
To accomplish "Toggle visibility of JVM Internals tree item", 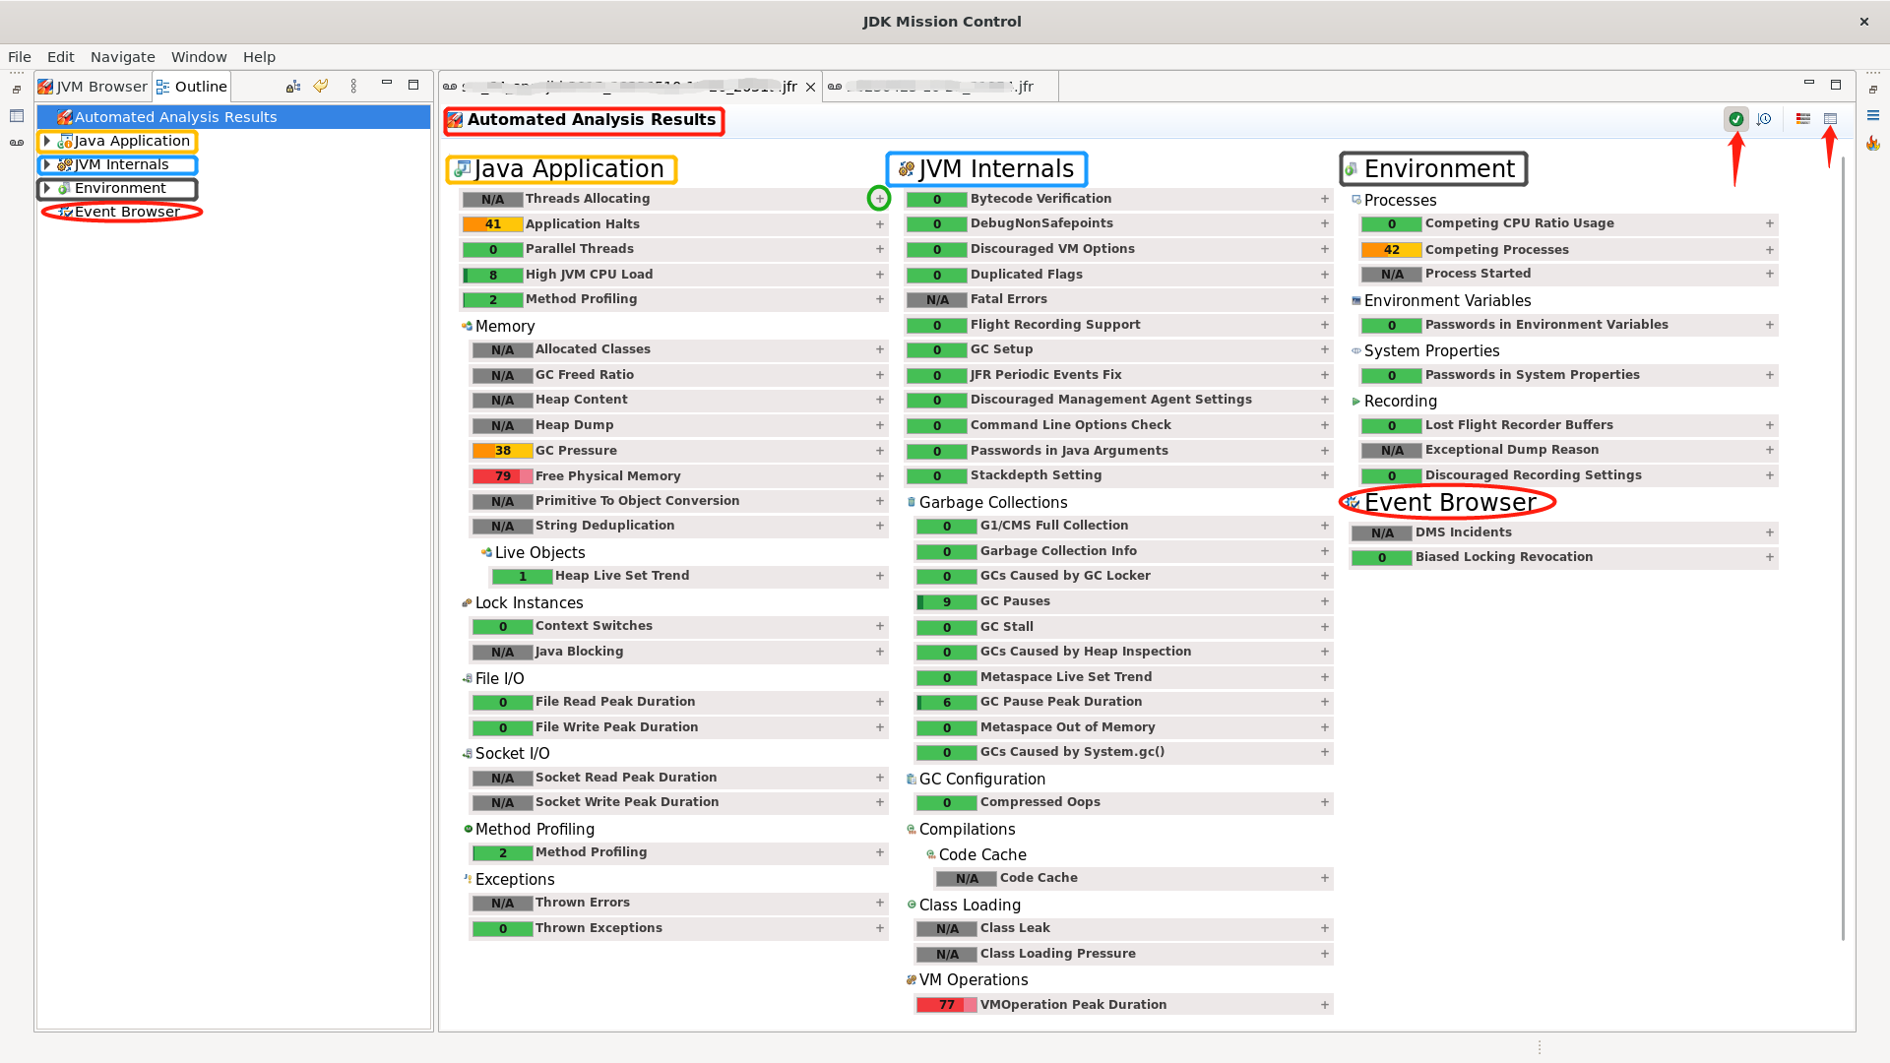I will pyautogui.click(x=45, y=163).
